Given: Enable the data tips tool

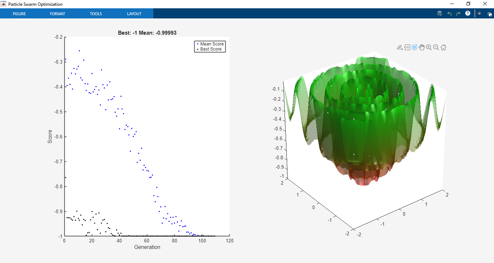Looking at the screenshot, I should [x=407, y=47].
